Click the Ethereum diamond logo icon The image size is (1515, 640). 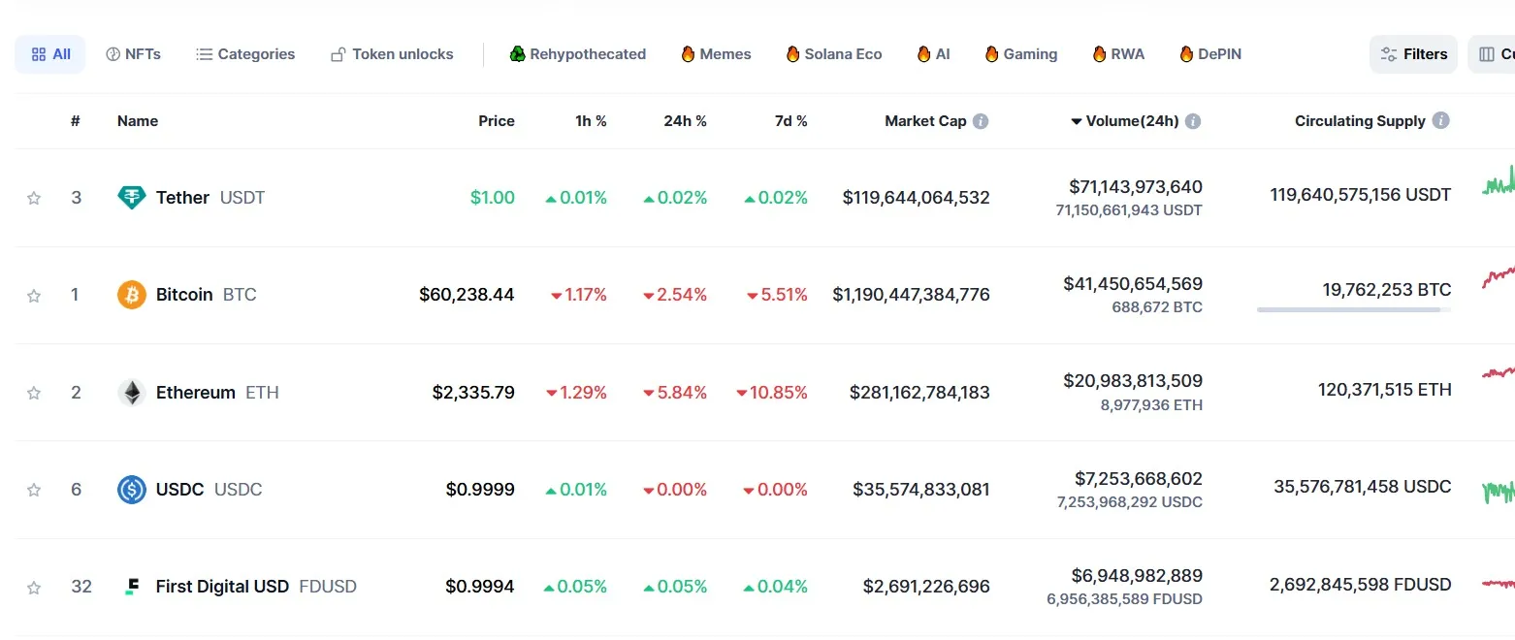point(131,393)
